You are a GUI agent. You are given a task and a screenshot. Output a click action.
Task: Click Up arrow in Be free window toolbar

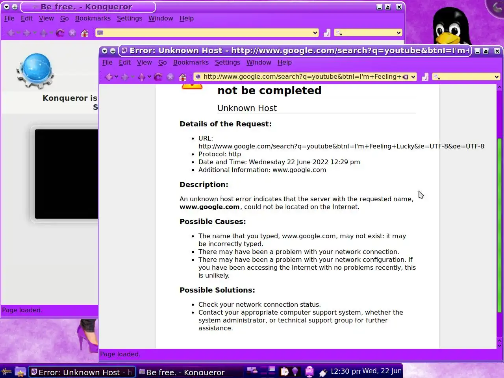pyautogui.click(x=44, y=33)
